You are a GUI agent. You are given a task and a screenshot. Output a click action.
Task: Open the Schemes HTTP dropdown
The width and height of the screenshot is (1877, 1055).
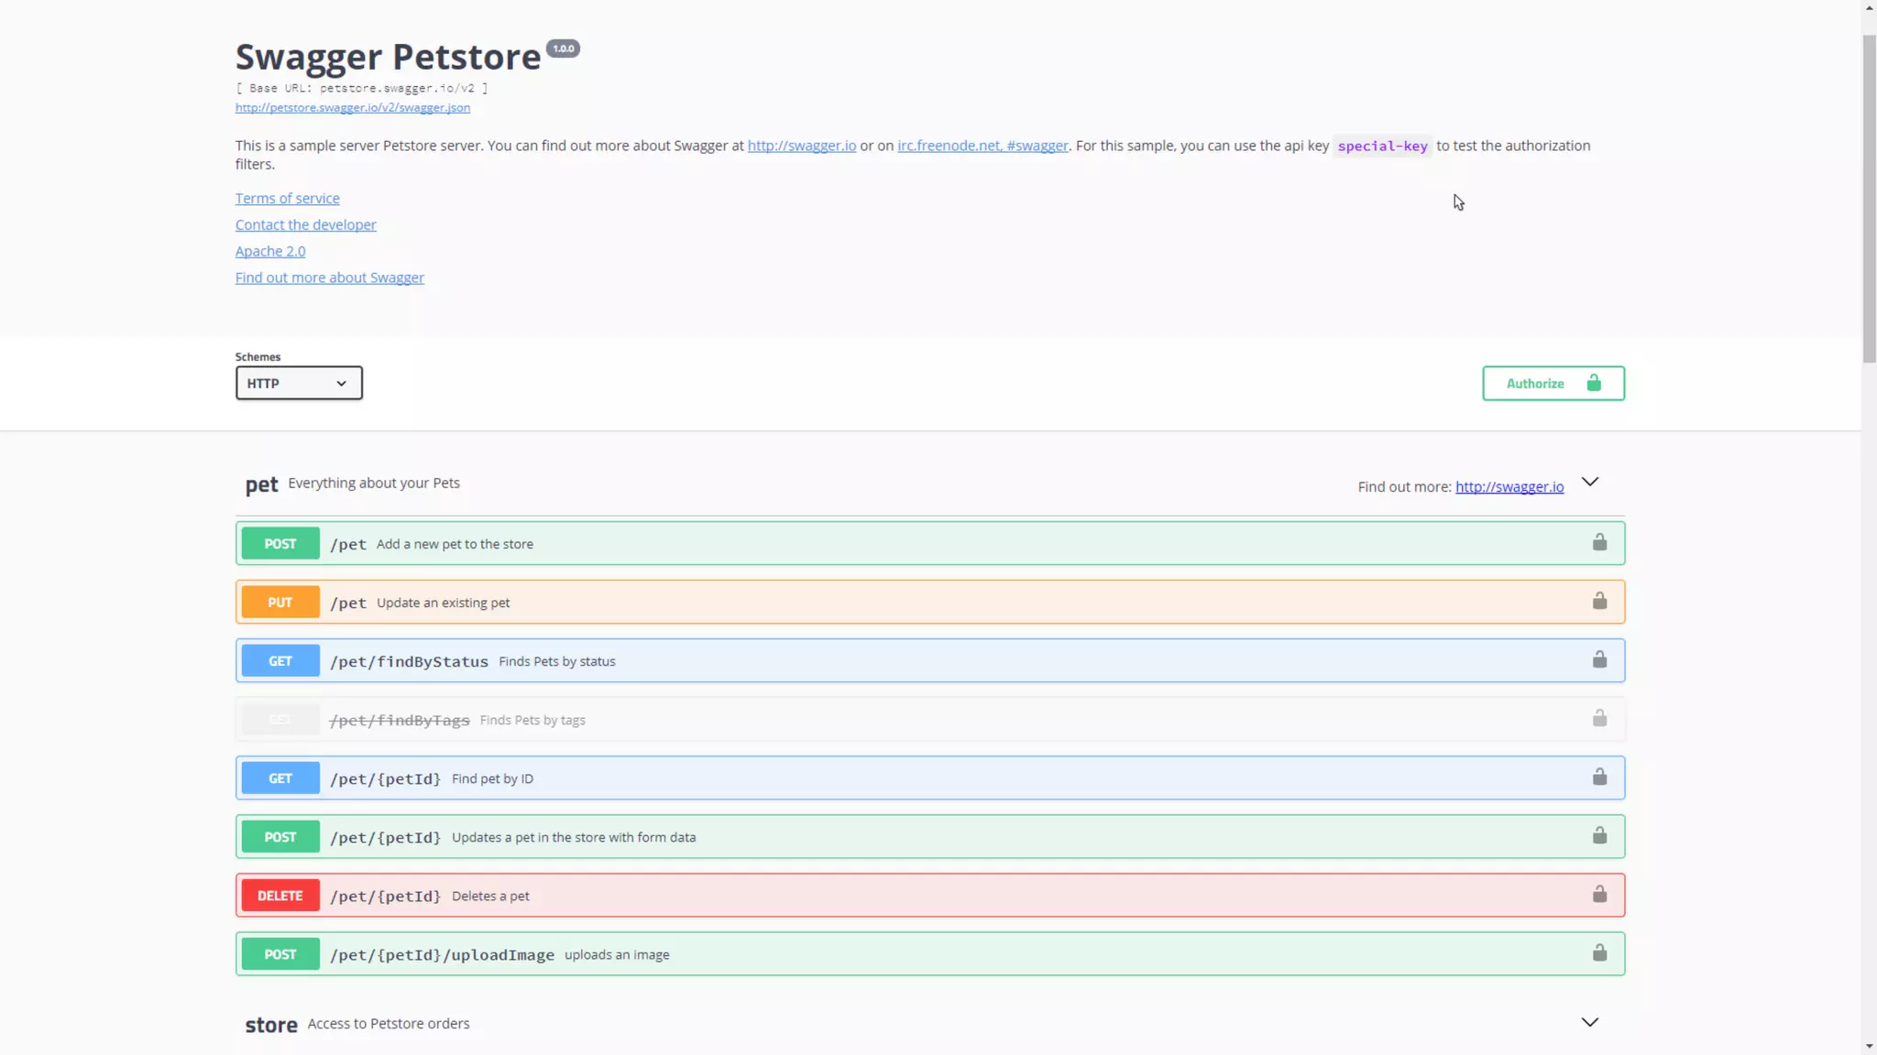pyautogui.click(x=299, y=383)
